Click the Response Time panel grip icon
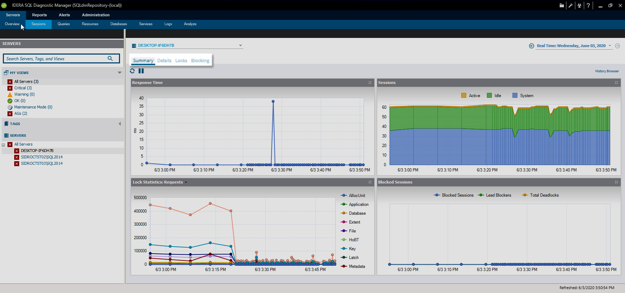This screenshot has width=625, height=293. point(370,83)
